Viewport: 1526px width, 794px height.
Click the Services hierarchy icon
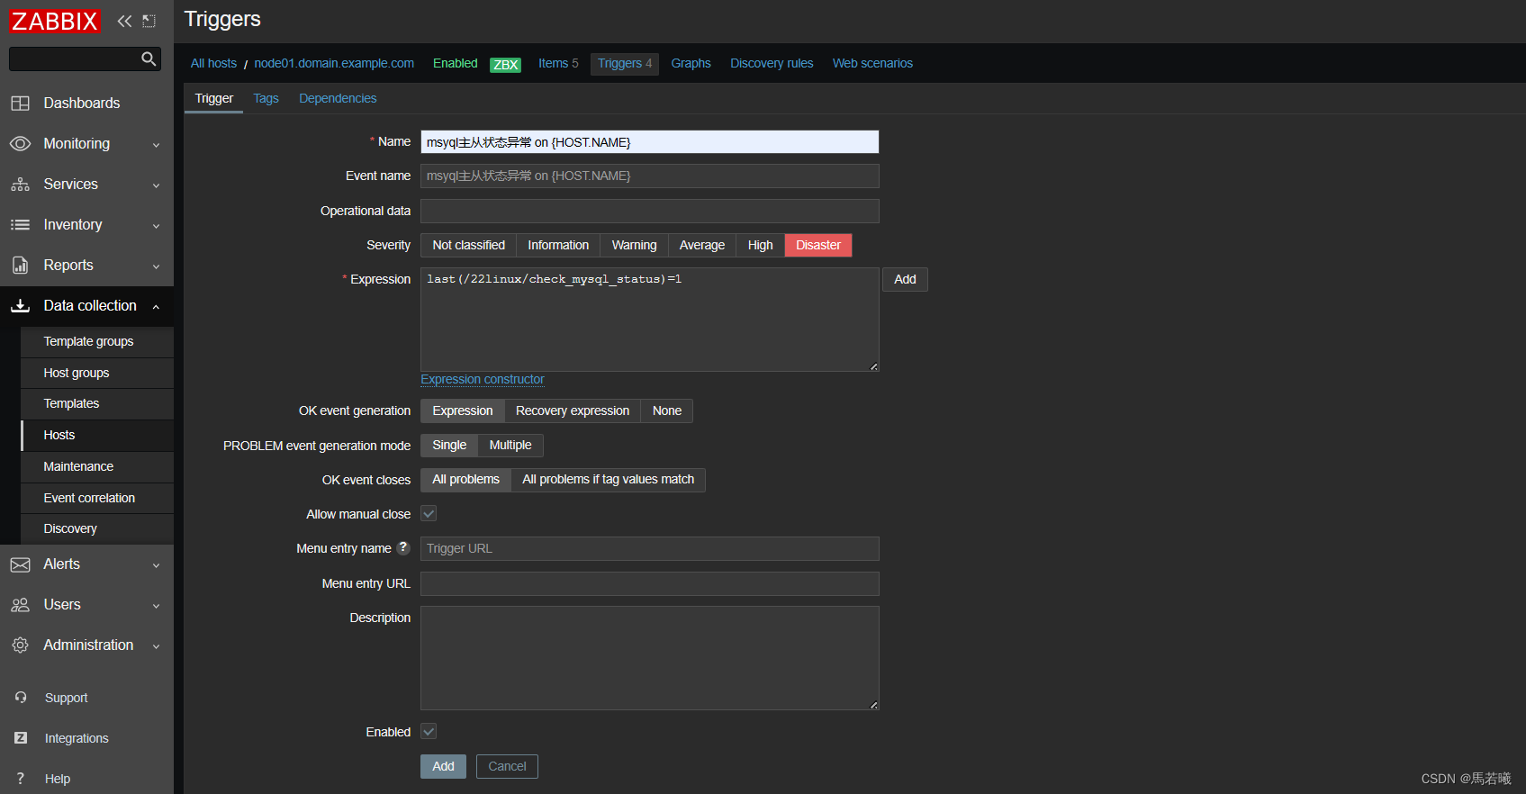coord(20,185)
